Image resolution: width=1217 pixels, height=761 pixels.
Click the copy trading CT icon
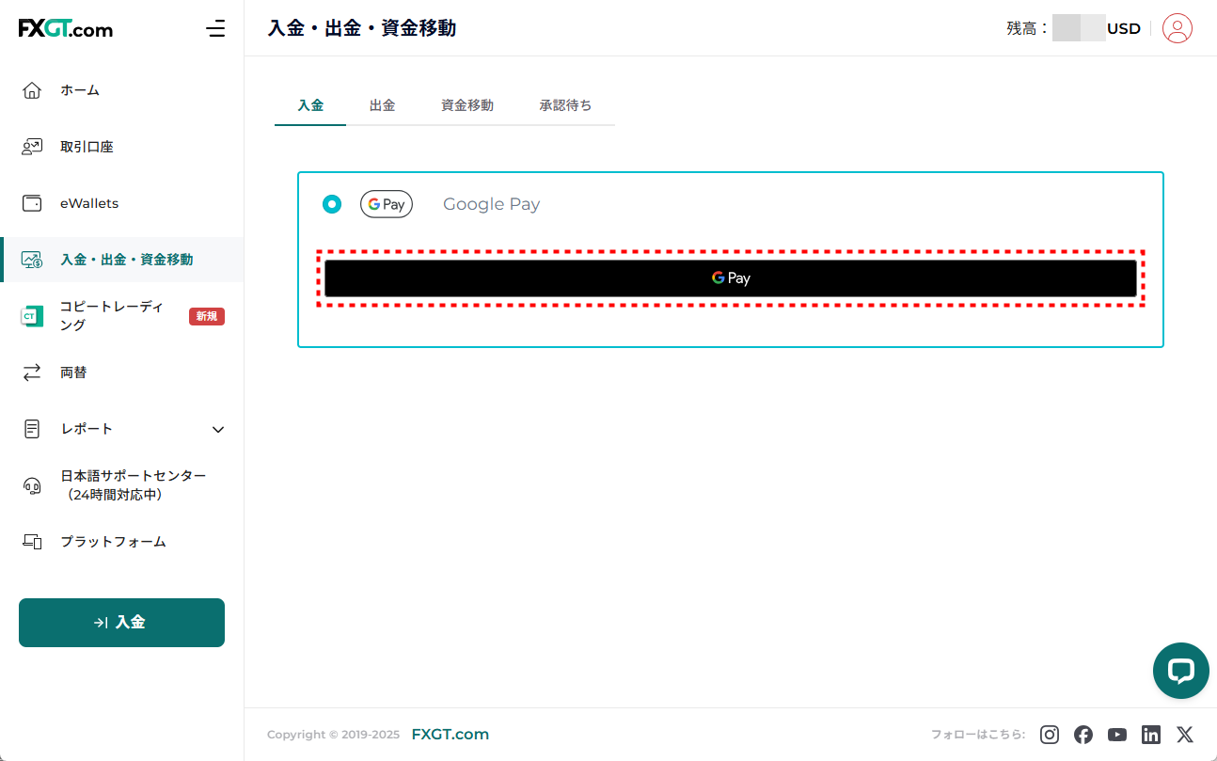[x=32, y=316]
